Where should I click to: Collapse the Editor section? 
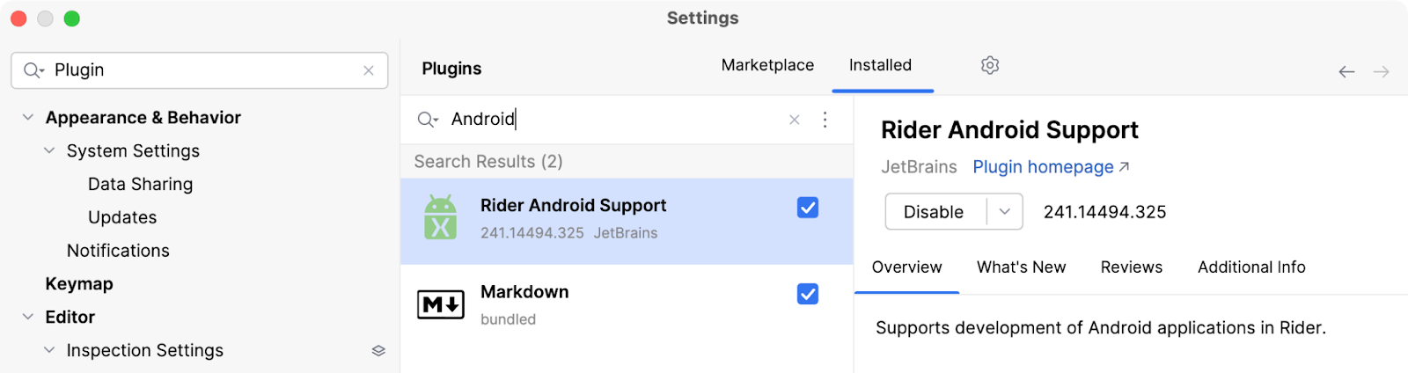(28, 317)
